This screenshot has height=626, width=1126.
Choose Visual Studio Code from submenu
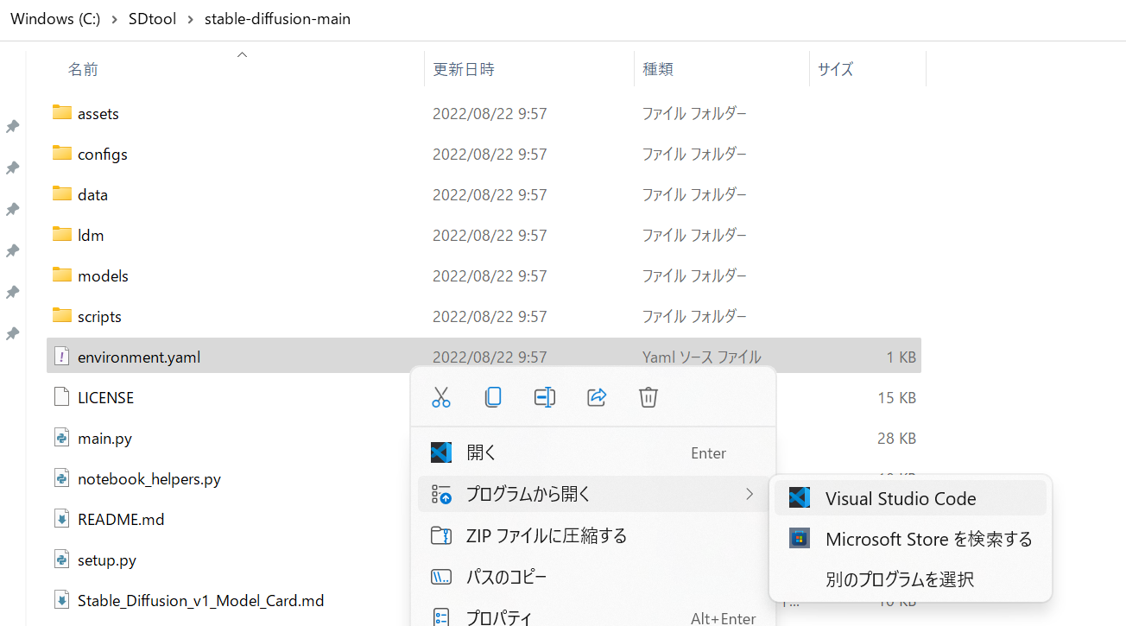click(x=901, y=498)
